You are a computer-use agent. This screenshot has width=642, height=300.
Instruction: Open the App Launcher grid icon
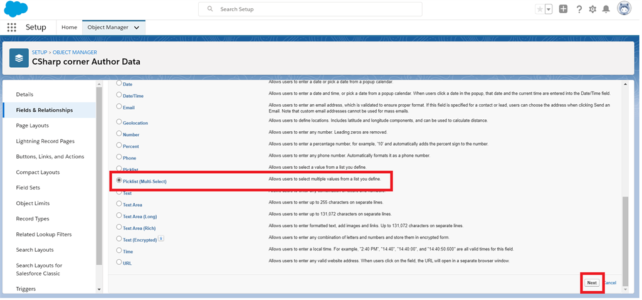11,28
